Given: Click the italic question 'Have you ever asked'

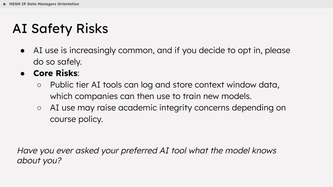Looking at the screenshot, I should [147, 151].
